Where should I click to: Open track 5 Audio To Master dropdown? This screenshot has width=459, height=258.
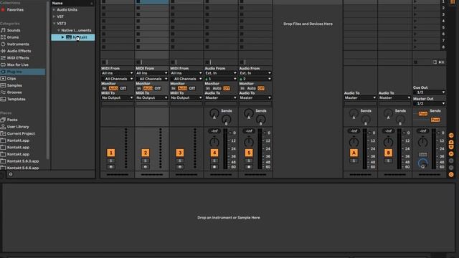point(255,97)
